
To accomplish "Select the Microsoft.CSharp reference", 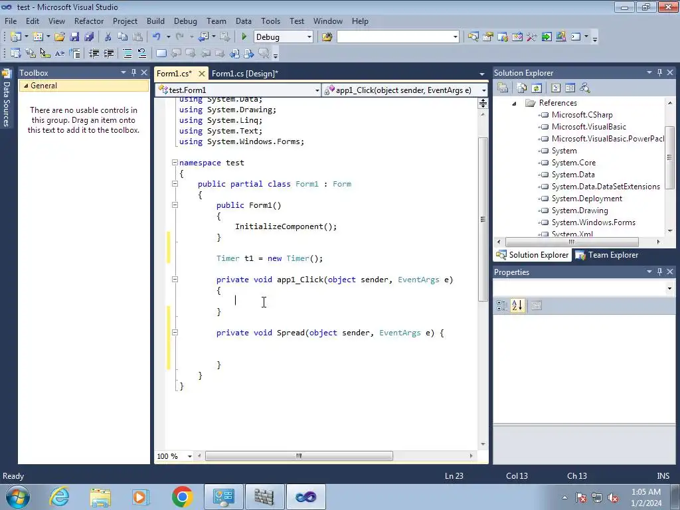I will click(x=582, y=115).
